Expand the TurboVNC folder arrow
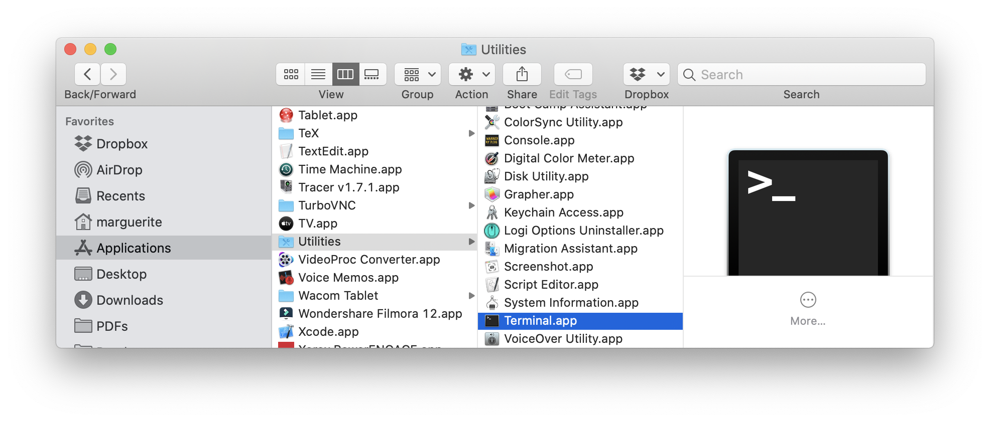The width and height of the screenshot is (990, 422). (471, 205)
